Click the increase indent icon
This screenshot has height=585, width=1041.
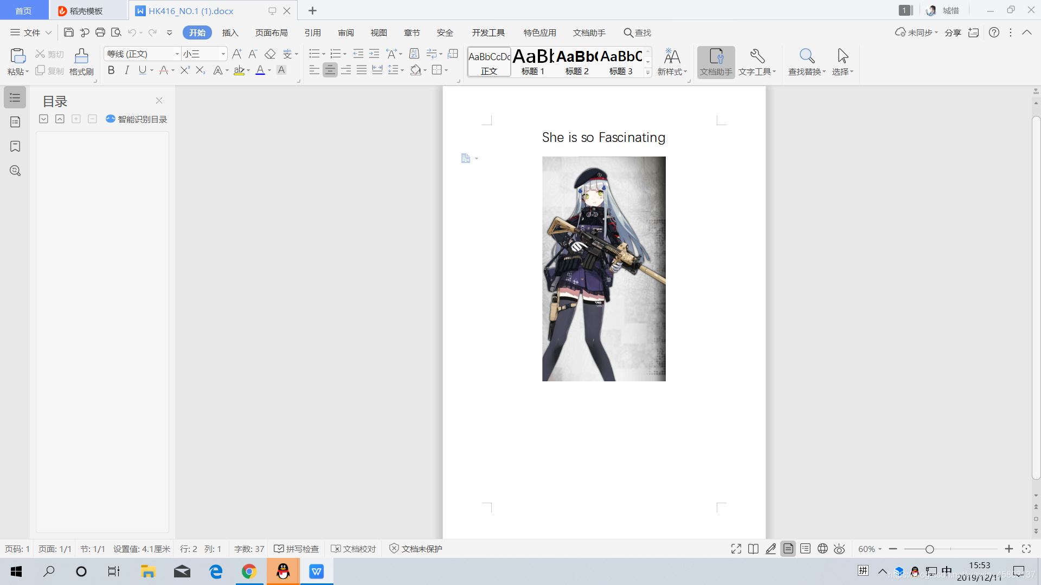[374, 54]
